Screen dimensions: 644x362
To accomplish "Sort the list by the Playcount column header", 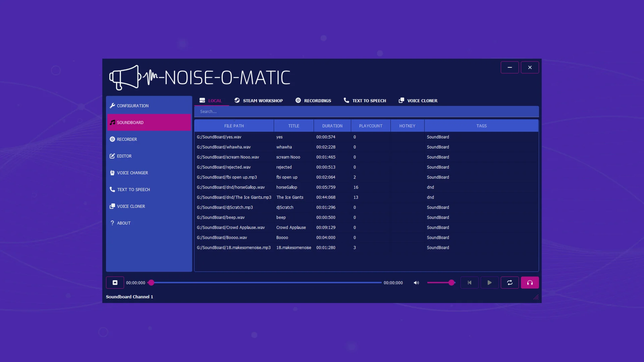I will [370, 126].
